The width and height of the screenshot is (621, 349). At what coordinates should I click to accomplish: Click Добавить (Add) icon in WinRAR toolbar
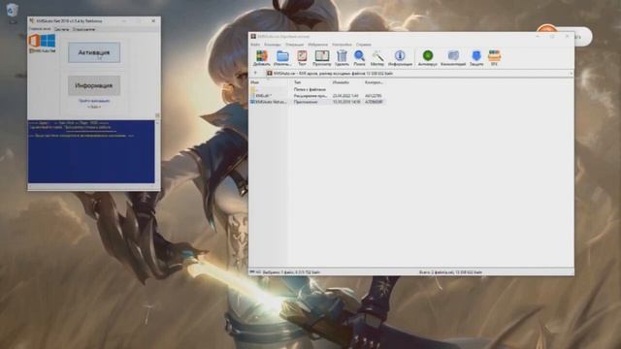click(x=261, y=58)
